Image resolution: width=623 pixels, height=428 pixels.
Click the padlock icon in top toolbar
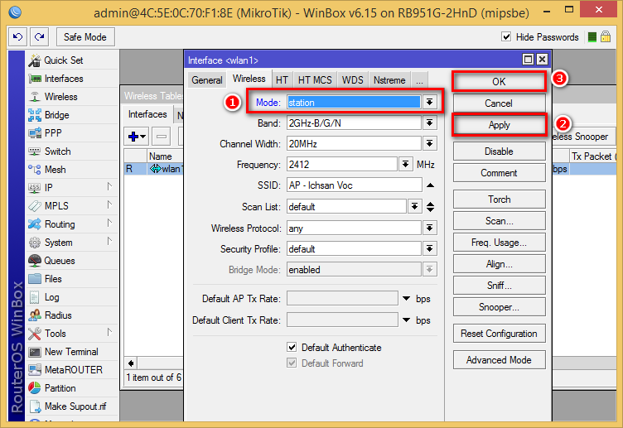click(x=606, y=37)
